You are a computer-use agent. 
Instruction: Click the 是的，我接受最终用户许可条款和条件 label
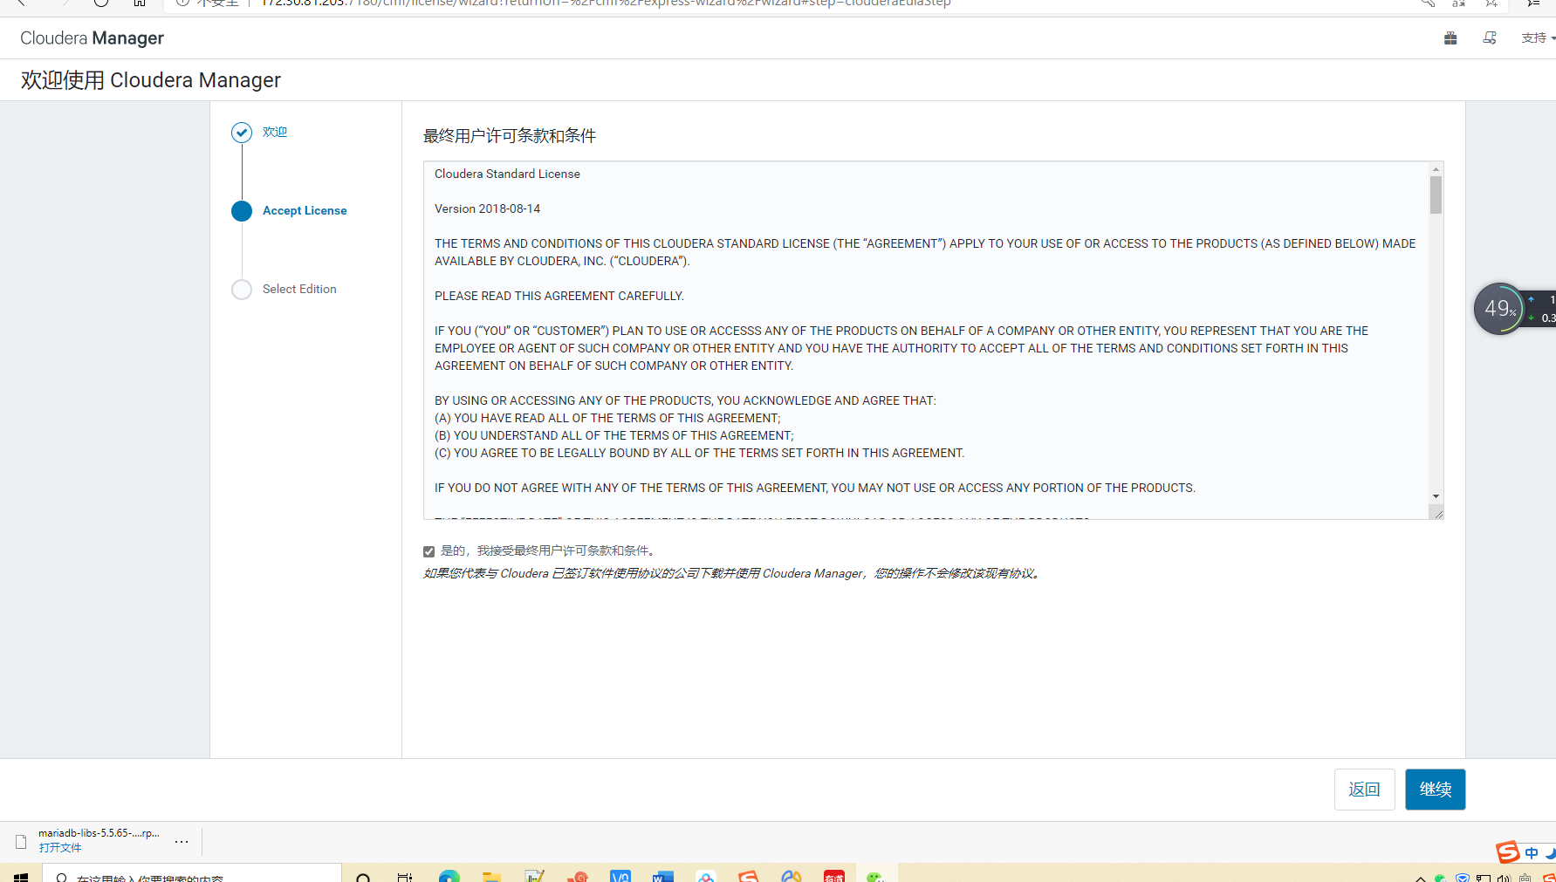548,551
